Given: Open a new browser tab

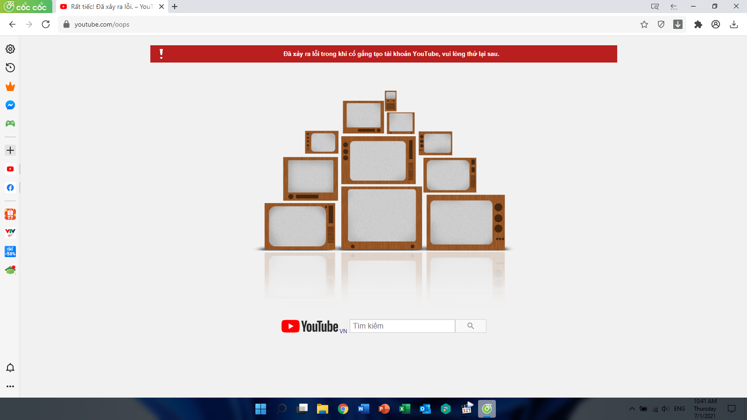Looking at the screenshot, I should point(175,7).
